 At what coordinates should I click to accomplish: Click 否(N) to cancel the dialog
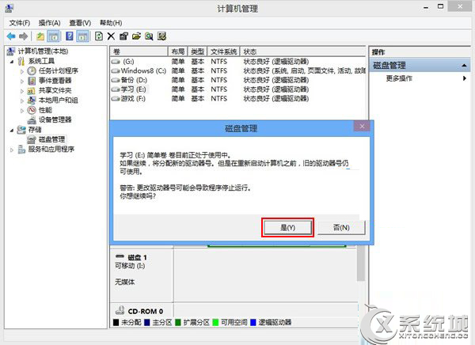point(341,227)
